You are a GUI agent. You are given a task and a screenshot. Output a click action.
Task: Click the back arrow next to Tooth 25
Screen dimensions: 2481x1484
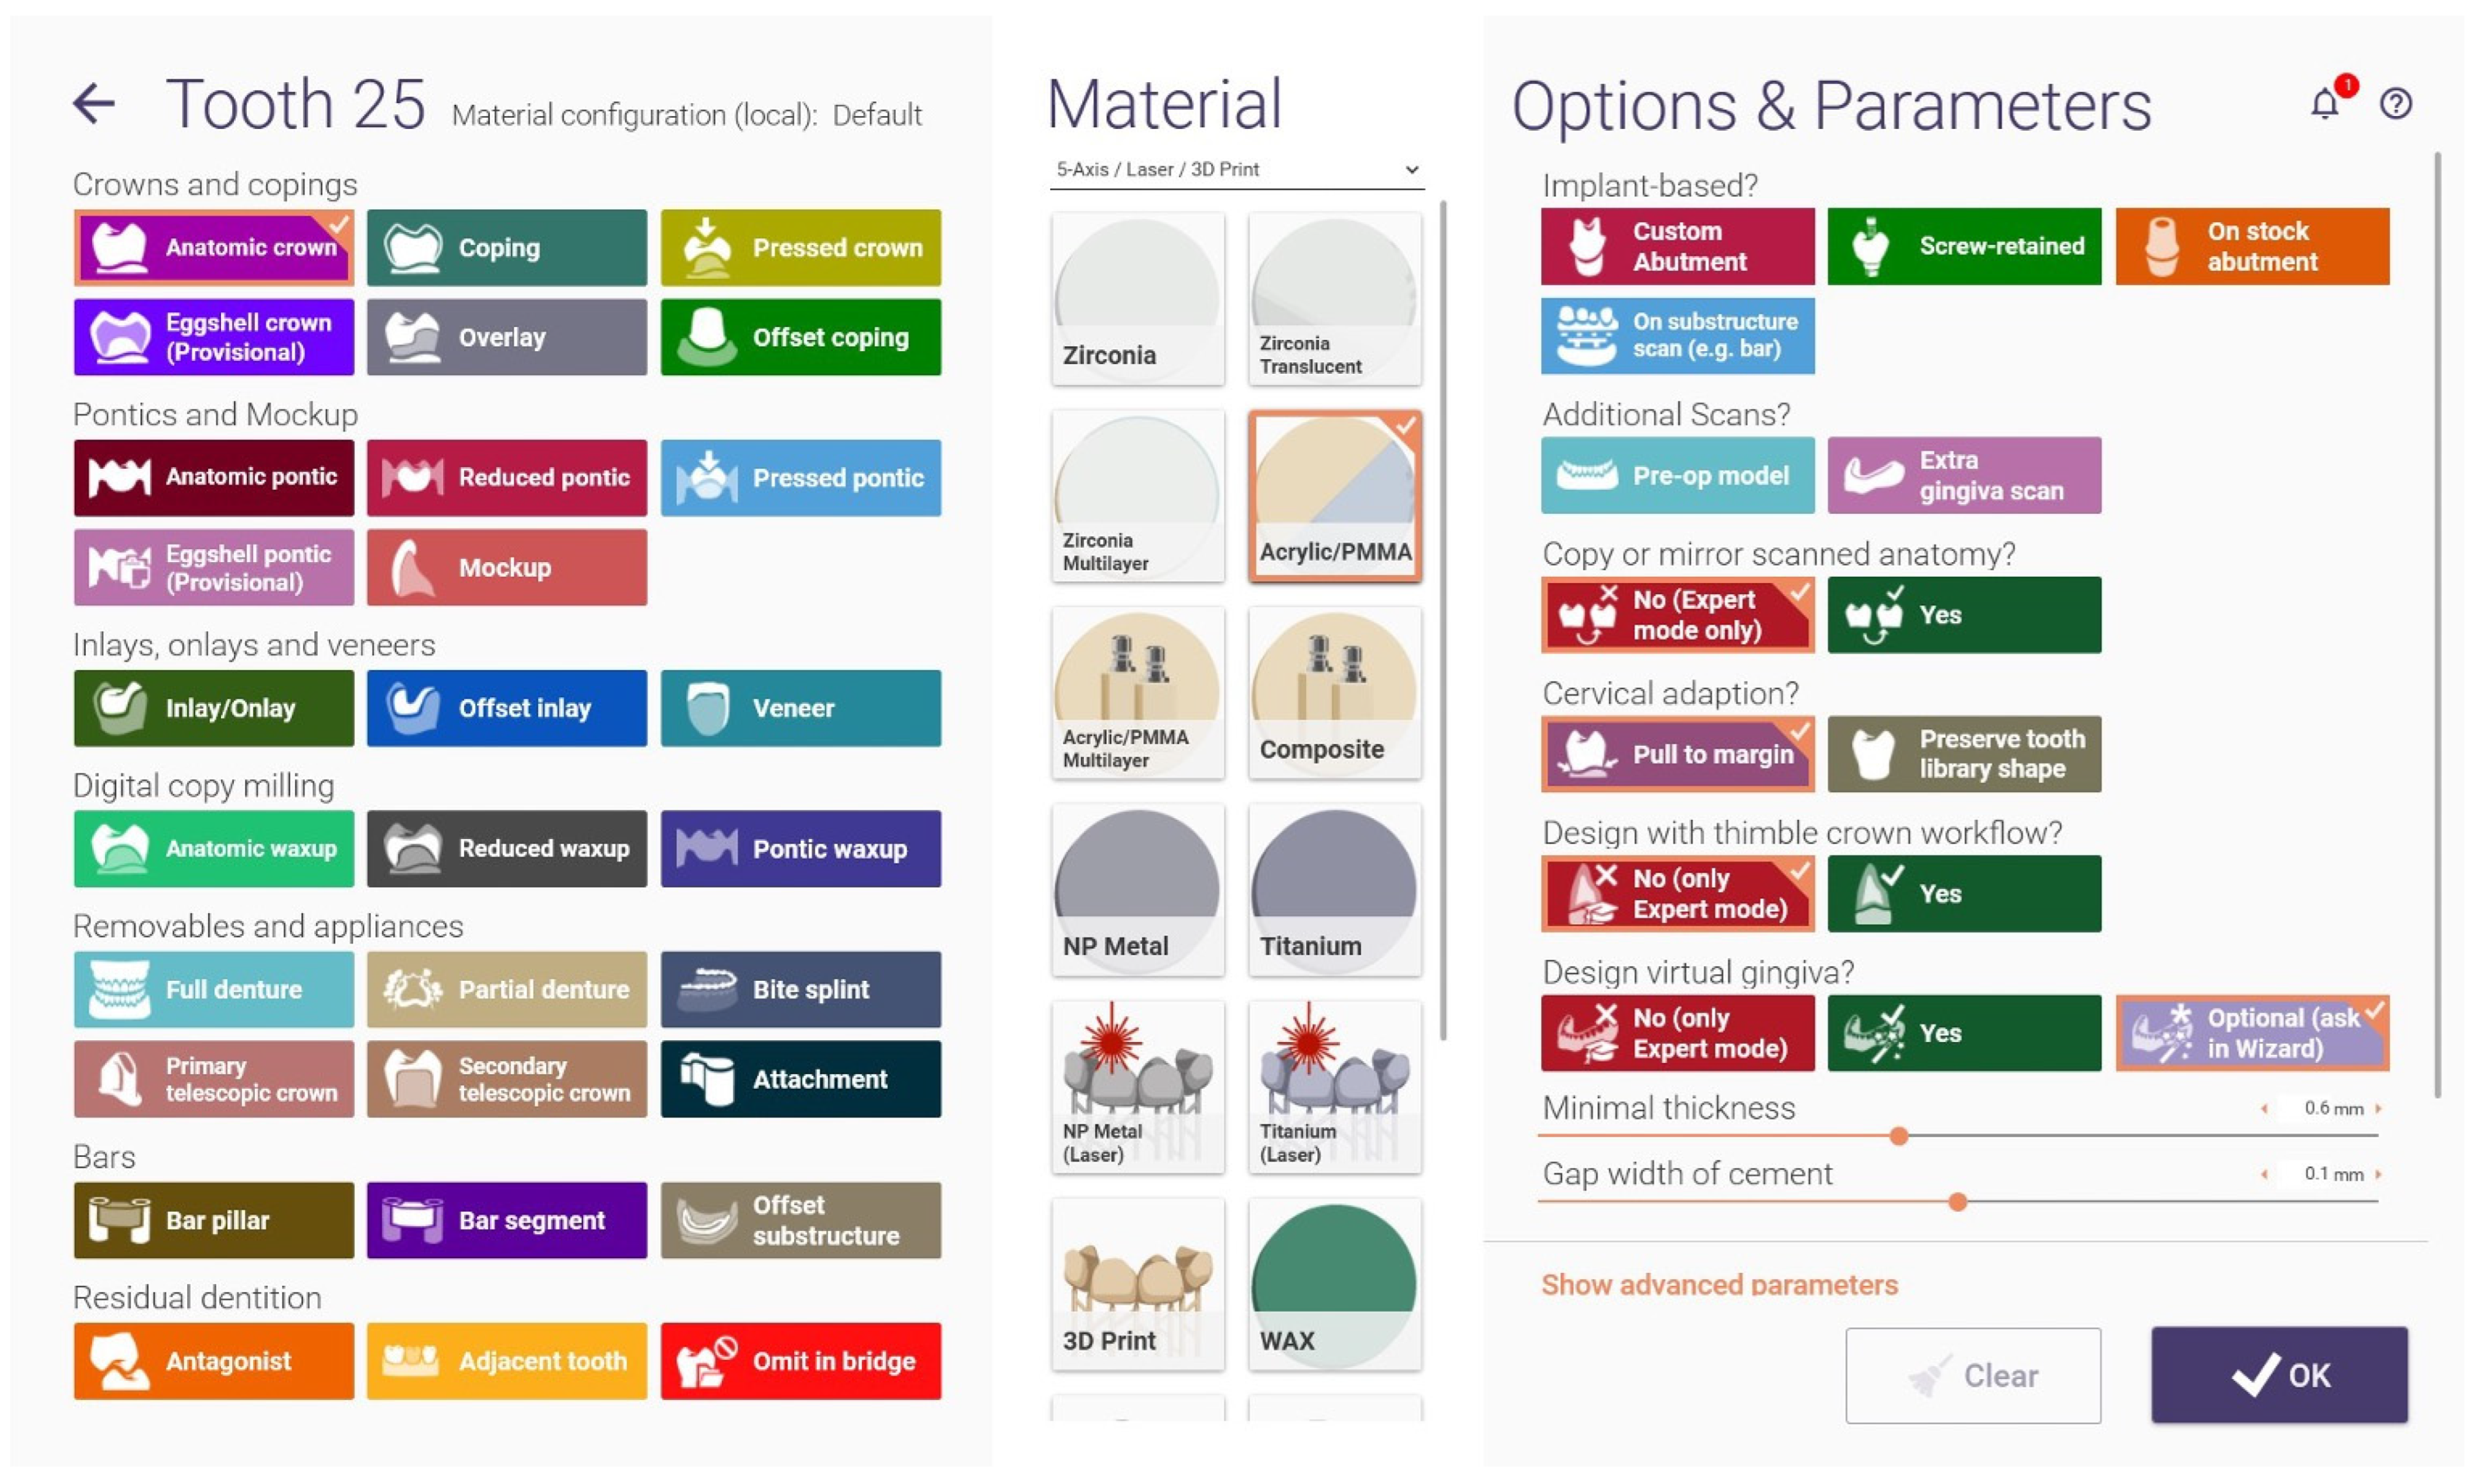coord(94,104)
